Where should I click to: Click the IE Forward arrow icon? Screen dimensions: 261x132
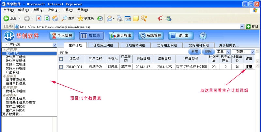pos(26,18)
